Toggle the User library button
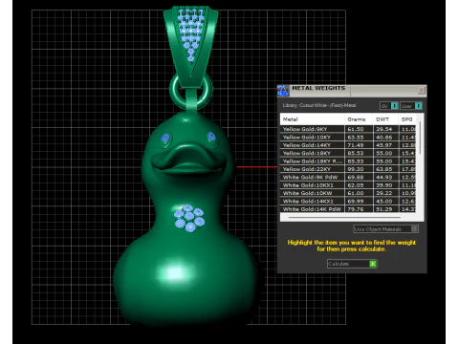459x344 pixels. click(x=411, y=106)
